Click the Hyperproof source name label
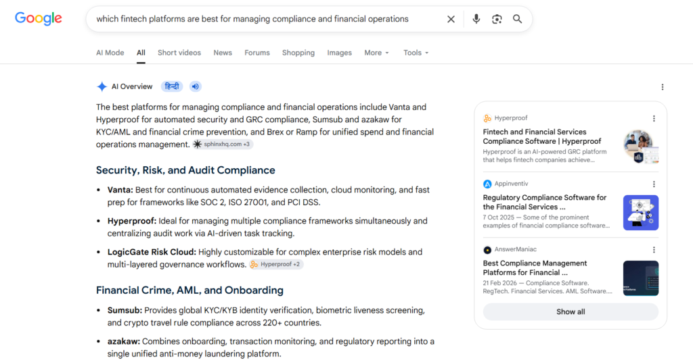The image size is (693, 364). coord(511,118)
